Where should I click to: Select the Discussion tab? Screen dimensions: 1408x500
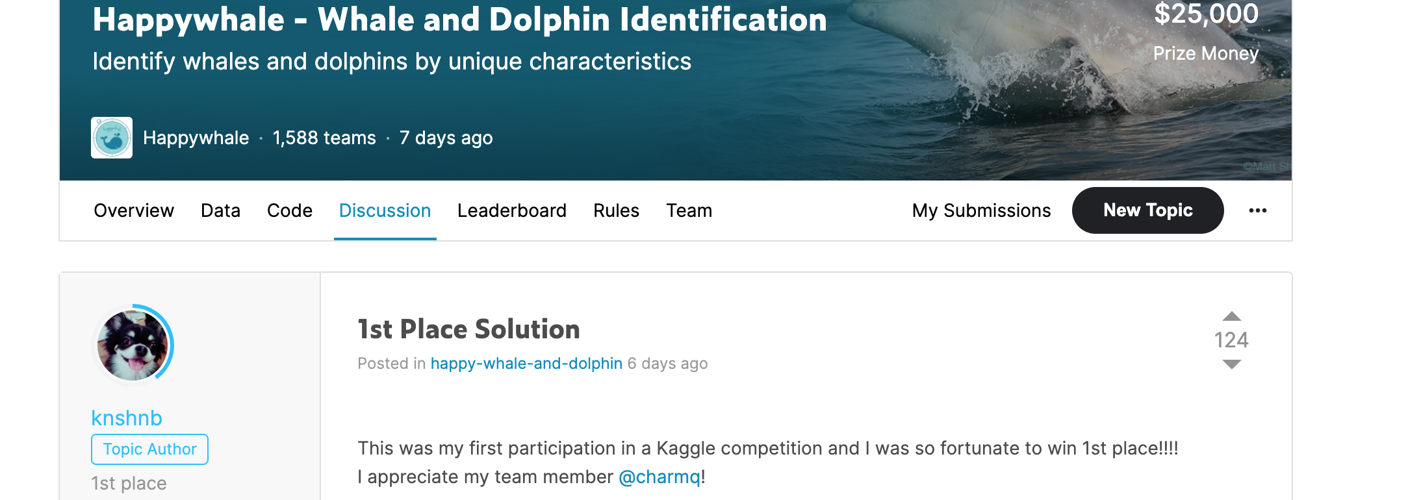pos(385,210)
